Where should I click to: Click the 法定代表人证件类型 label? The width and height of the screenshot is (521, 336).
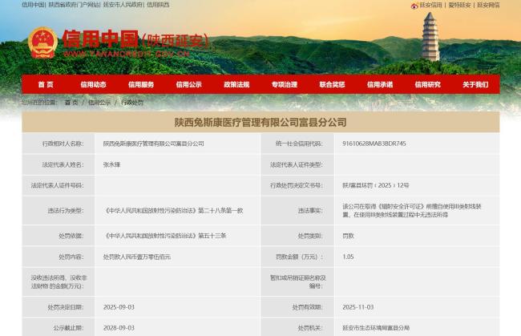pos(296,164)
